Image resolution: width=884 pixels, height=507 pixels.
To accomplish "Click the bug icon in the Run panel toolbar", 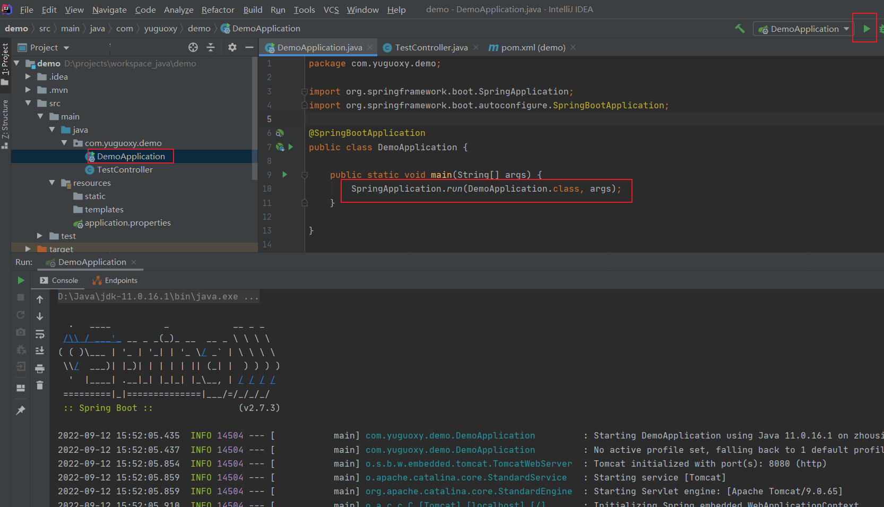I will pyautogui.click(x=21, y=350).
